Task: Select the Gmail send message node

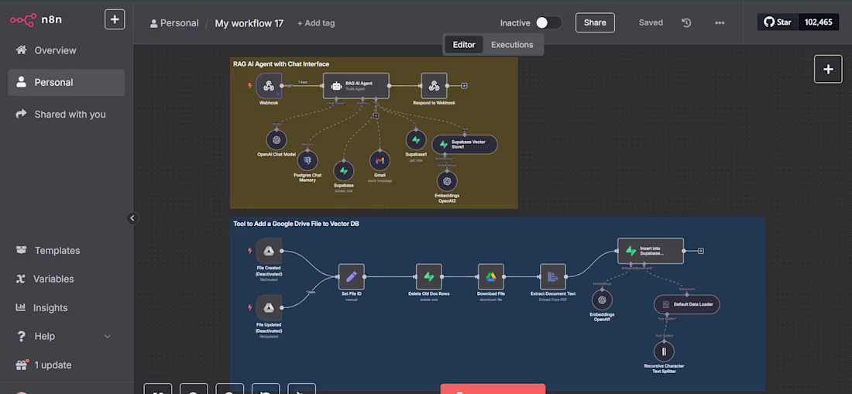Action: 380,161
